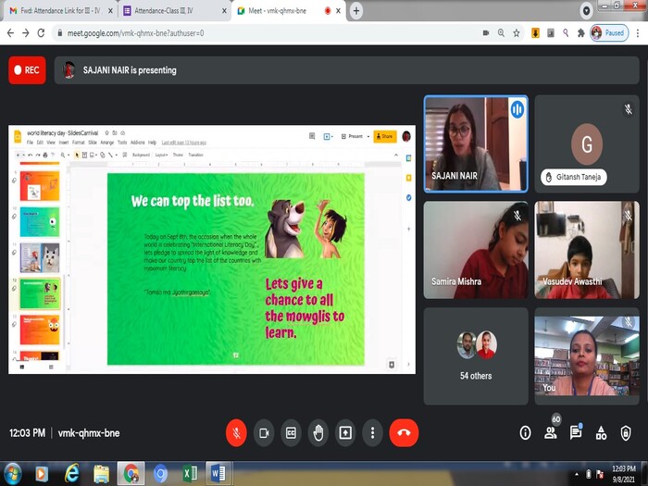This screenshot has height=486, width=648.
Task: Reload the Meet page
Action: pyautogui.click(x=41, y=33)
